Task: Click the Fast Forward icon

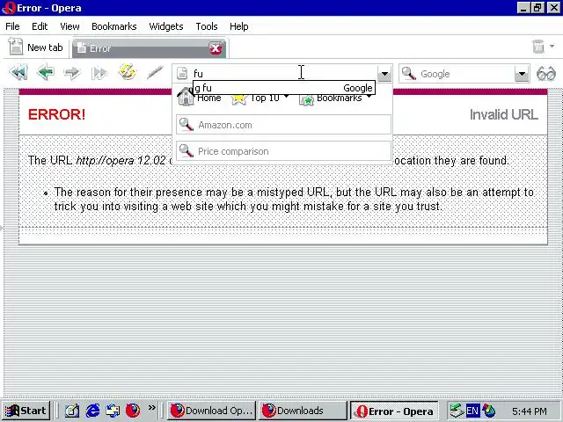Action: point(99,73)
